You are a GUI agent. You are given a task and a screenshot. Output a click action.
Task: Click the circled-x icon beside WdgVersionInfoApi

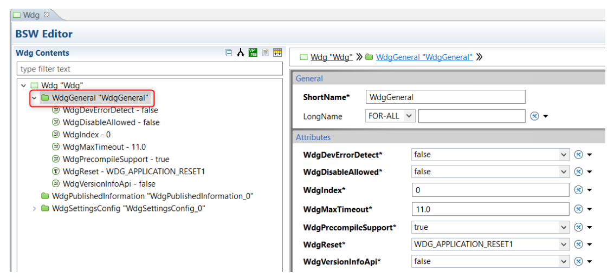click(x=578, y=262)
